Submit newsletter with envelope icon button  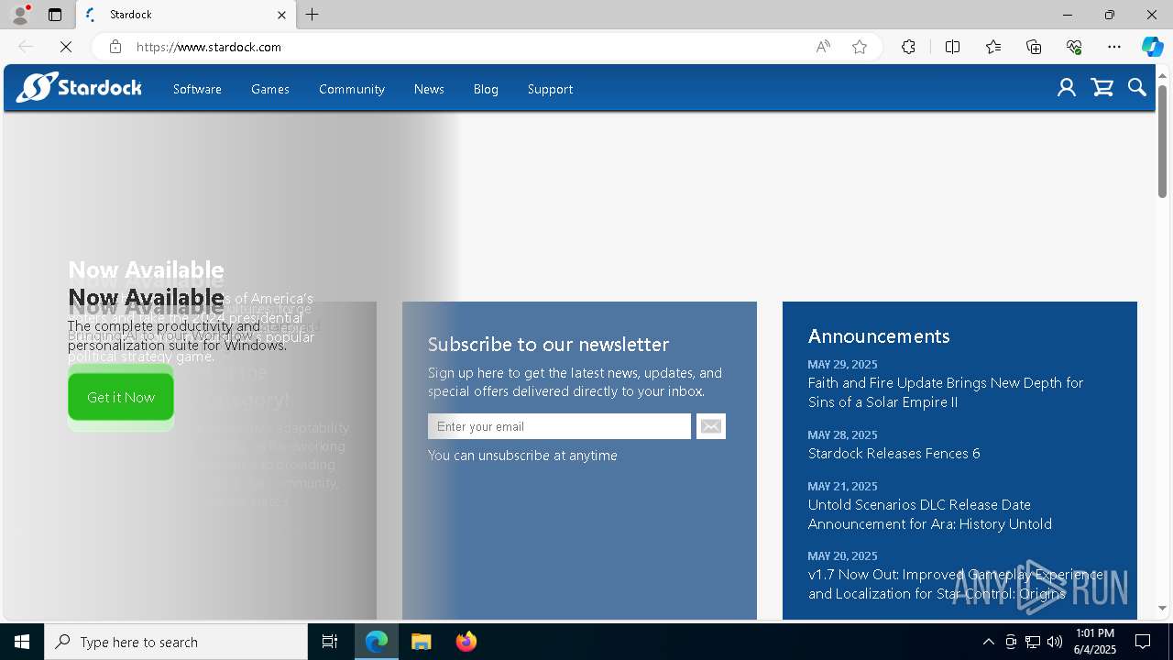(711, 426)
